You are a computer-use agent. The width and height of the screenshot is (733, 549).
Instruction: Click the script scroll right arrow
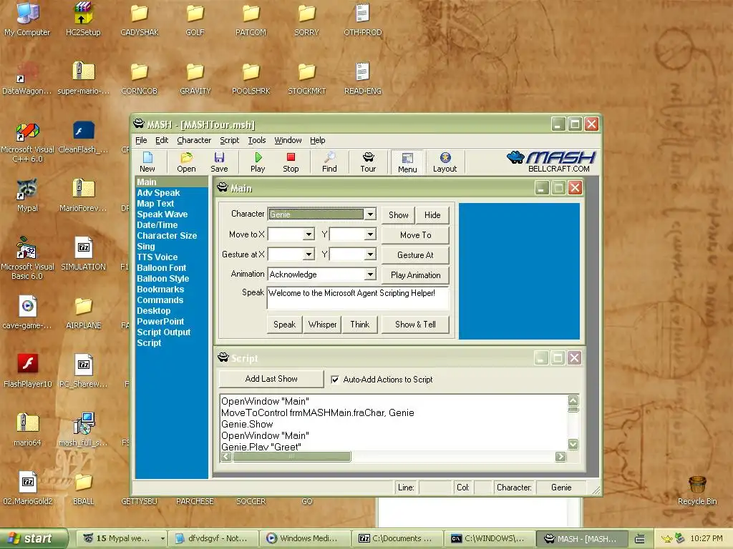[x=560, y=457]
